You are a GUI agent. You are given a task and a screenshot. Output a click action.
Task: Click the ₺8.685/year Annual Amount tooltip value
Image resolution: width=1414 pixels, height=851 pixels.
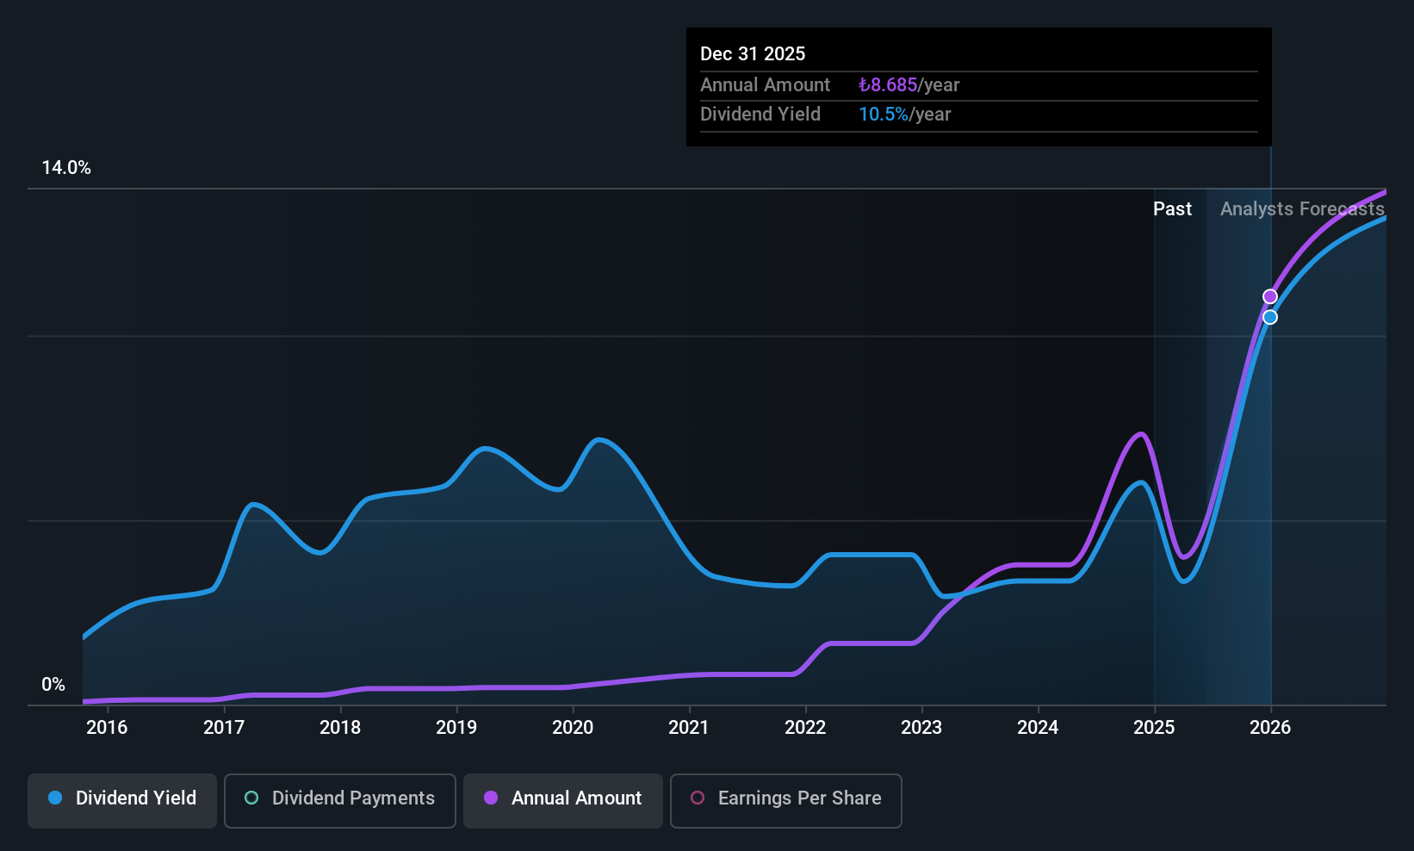click(909, 84)
